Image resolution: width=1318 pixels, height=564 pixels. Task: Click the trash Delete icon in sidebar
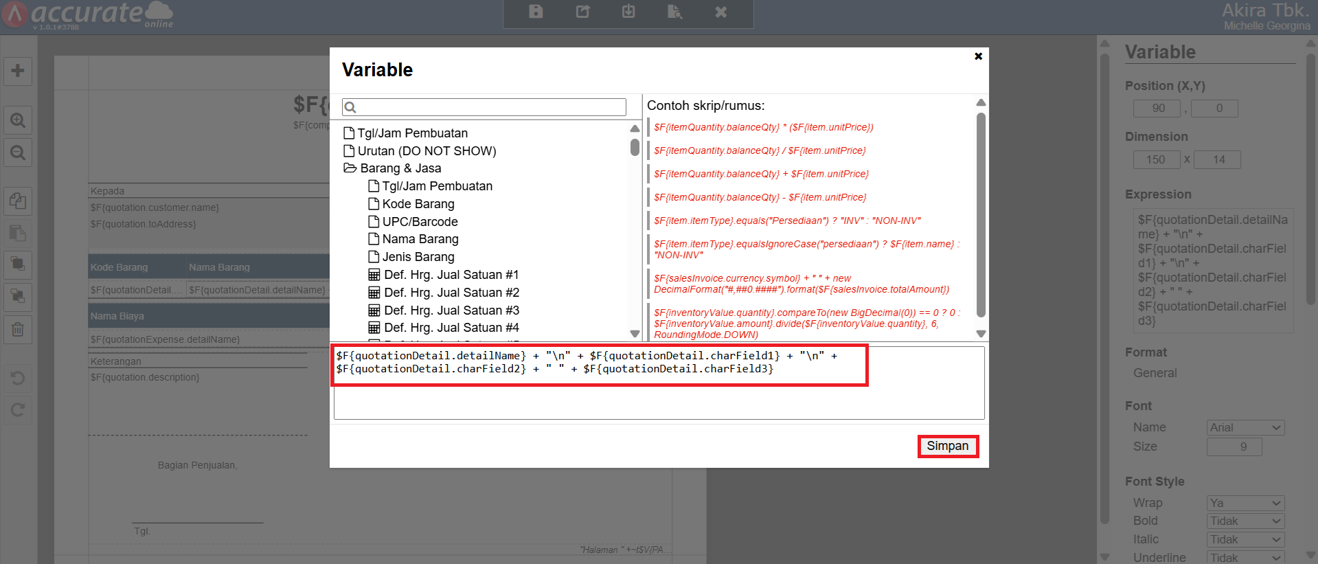(x=18, y=330)
